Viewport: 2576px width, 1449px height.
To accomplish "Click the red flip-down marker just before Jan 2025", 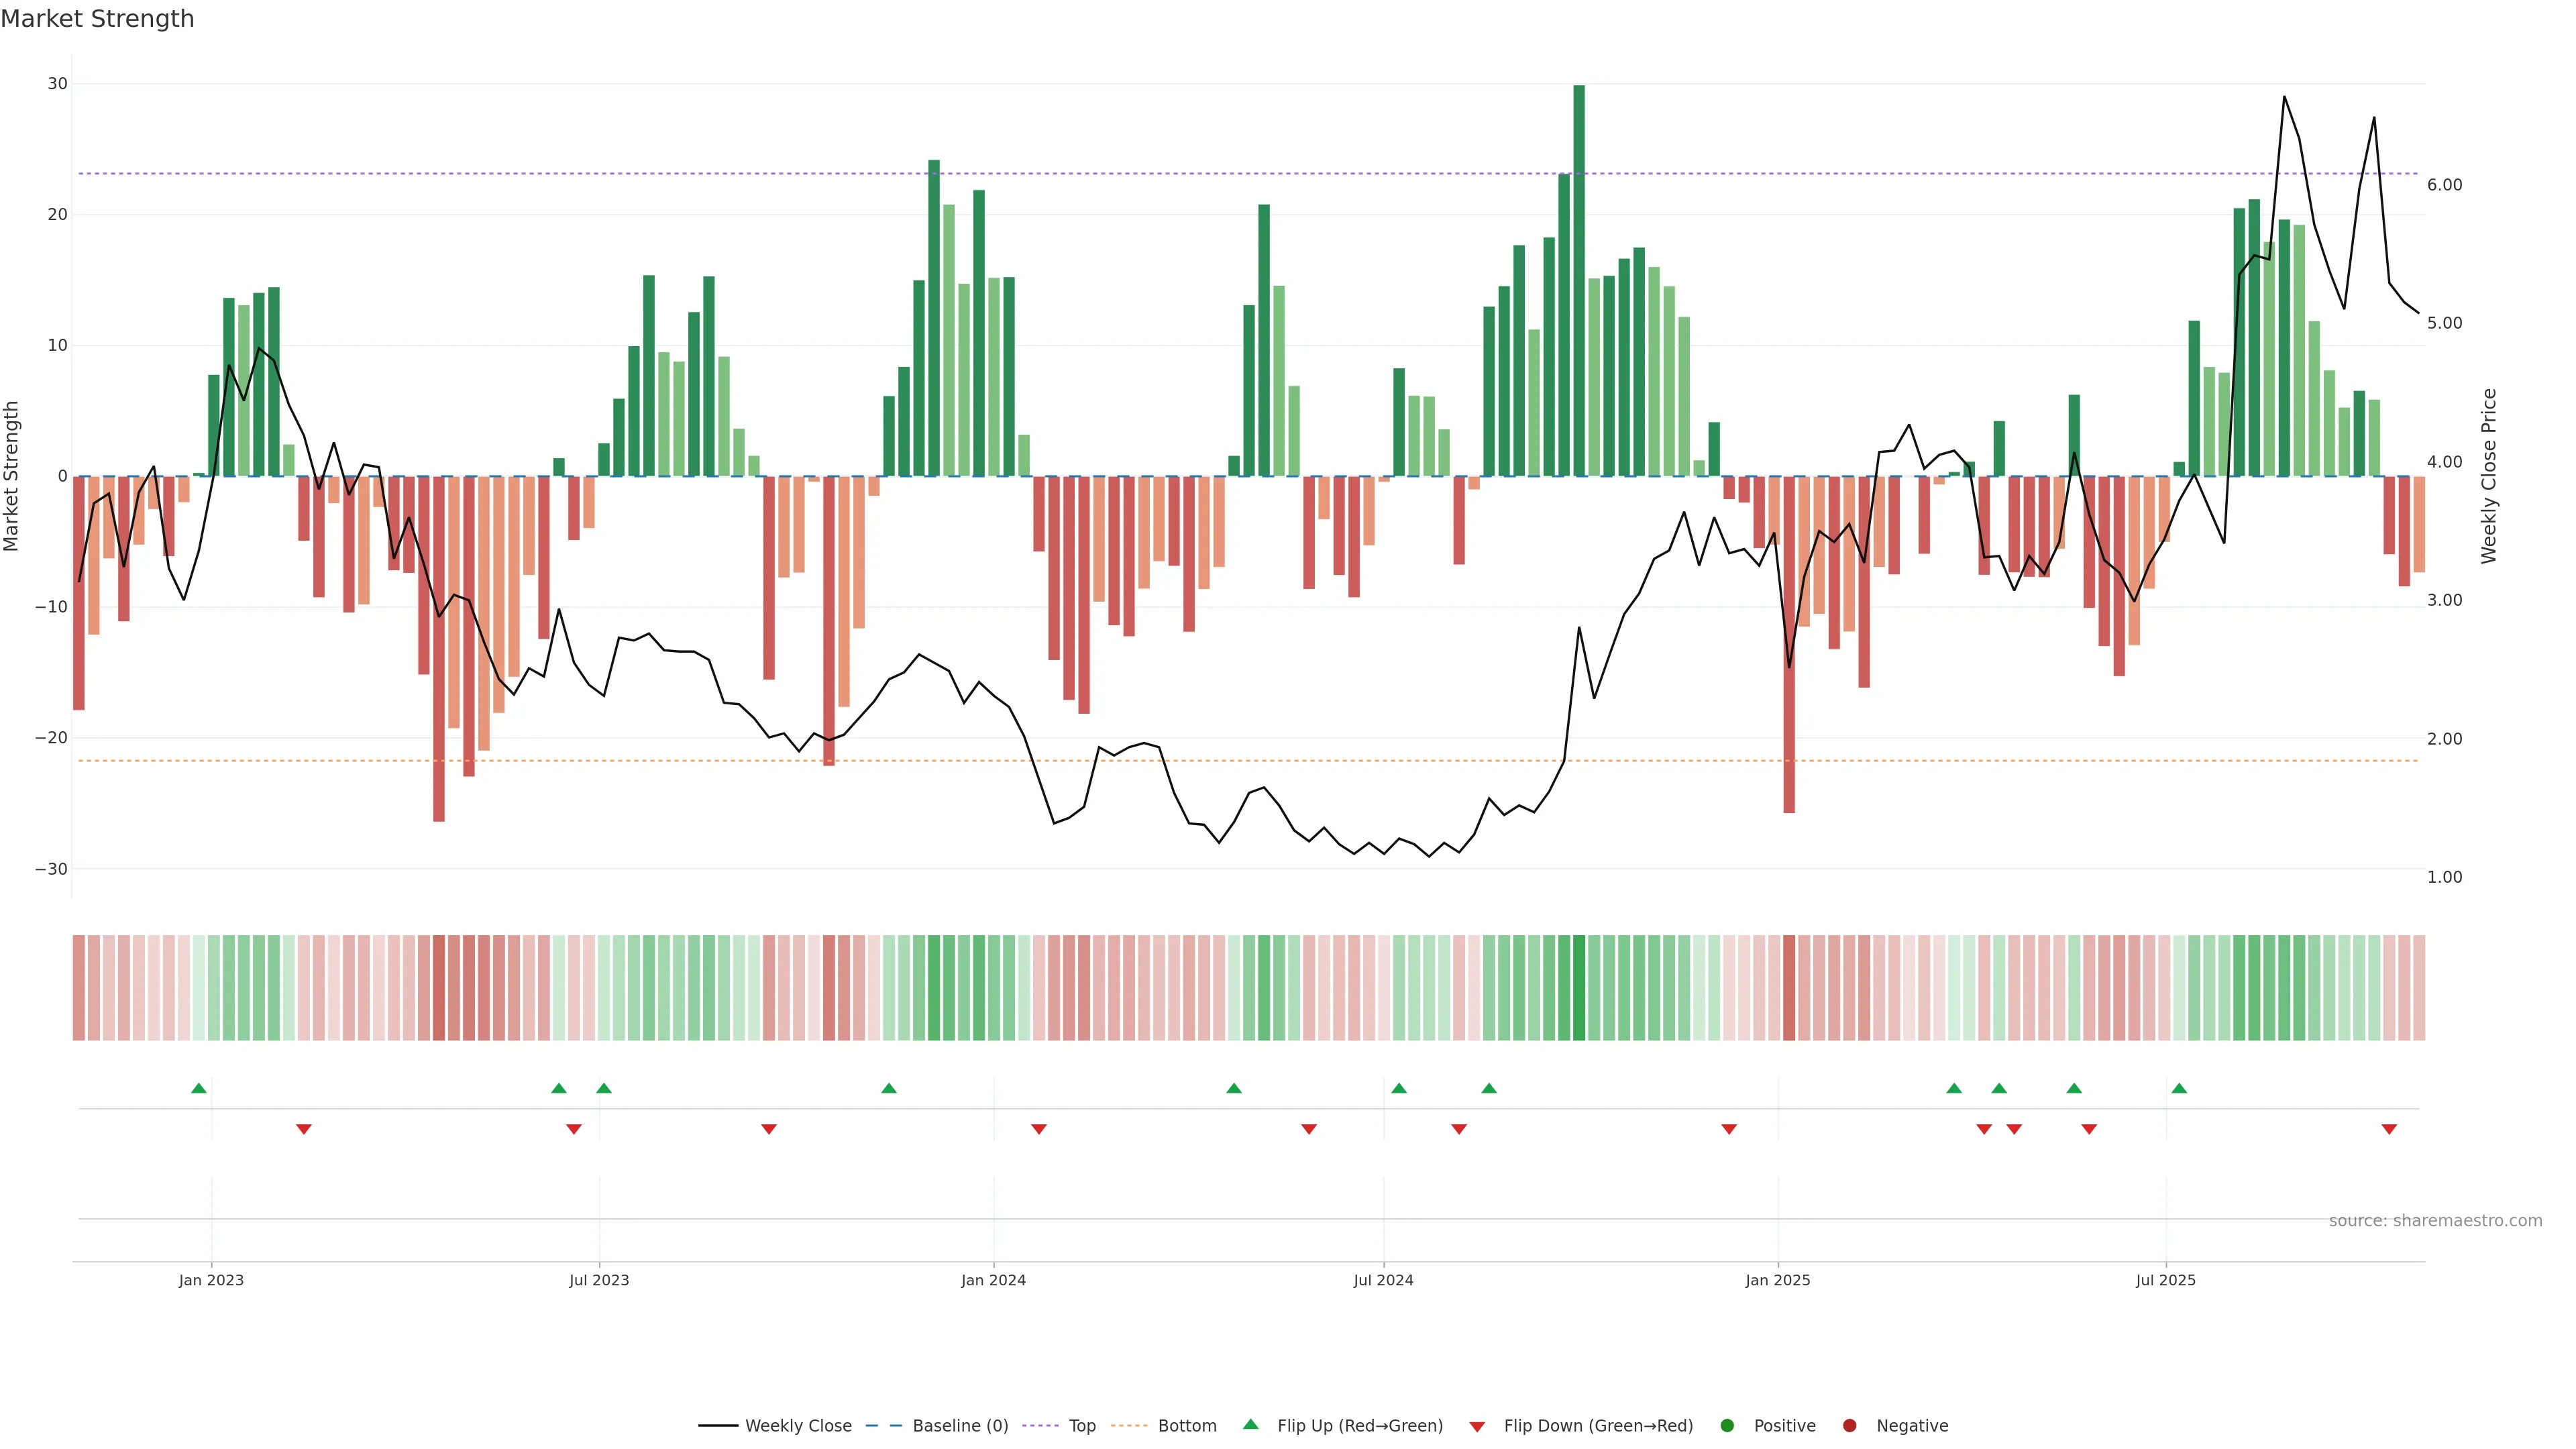I will 1729,1129.
